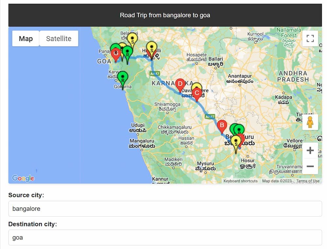
Task: Click the Google logo on the map
Action: (23, 178)
